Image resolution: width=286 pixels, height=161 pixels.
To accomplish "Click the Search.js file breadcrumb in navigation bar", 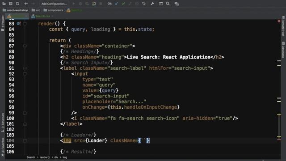I will (75, 10).
